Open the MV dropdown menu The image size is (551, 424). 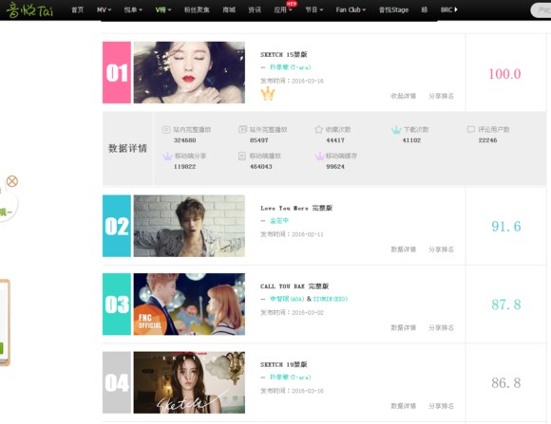[104, 9]
